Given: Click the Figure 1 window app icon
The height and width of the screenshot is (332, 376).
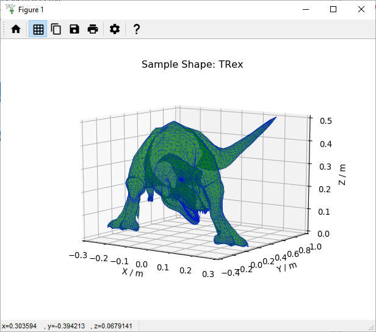Looking at the screenshot, I should point(9,9).
